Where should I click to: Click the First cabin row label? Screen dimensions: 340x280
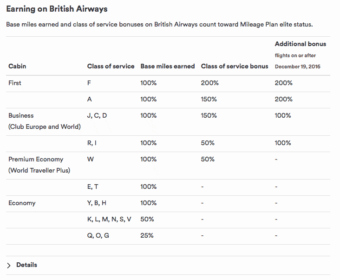pos(15,83)
